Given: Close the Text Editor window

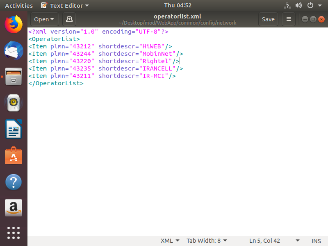Looking at the screenshot, I should coord(321,19).
